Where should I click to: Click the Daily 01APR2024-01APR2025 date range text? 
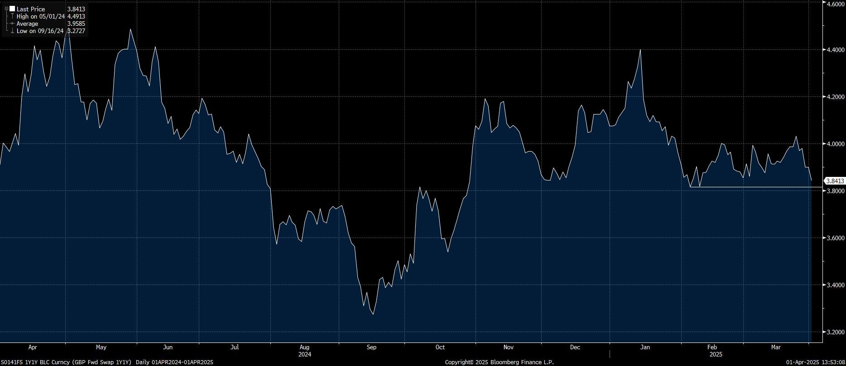click(x=174, y=362)
